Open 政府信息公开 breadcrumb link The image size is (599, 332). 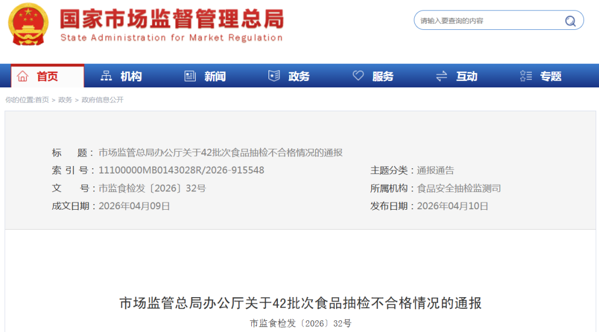[x=103, y=100]
